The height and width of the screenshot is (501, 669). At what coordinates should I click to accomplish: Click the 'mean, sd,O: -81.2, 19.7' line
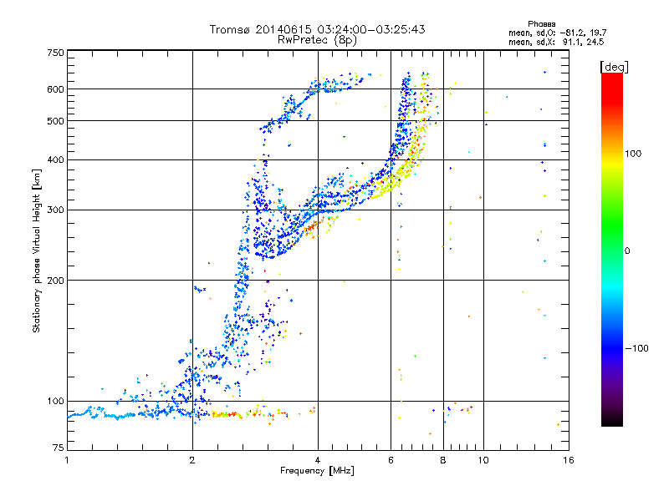click(557, 33)
